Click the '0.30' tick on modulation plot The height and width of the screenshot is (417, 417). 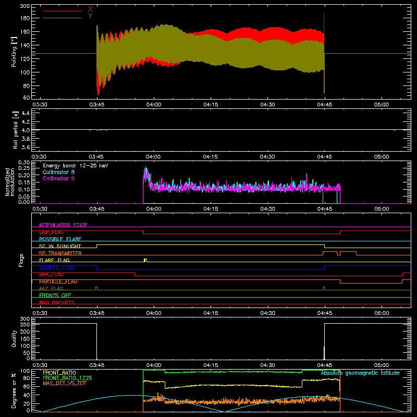tap(24, 163)
